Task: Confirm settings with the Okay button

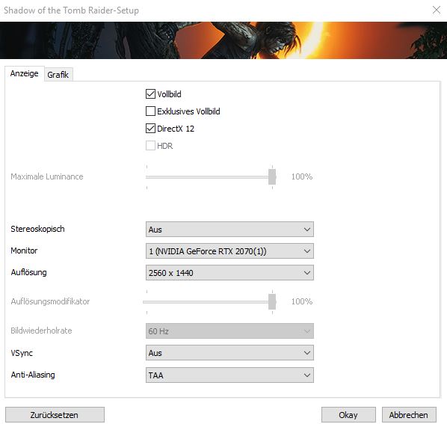Action: pos(348,414)
